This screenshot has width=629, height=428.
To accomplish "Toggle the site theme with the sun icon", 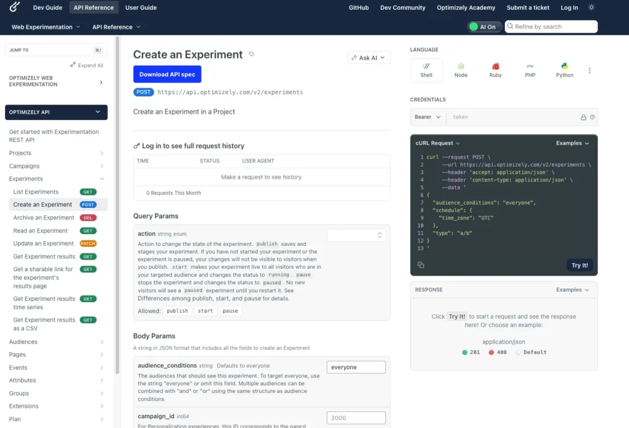I will click(x=591, y=7).
